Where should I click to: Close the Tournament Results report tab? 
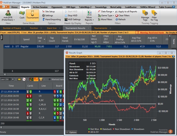click(x=88, y=28)
